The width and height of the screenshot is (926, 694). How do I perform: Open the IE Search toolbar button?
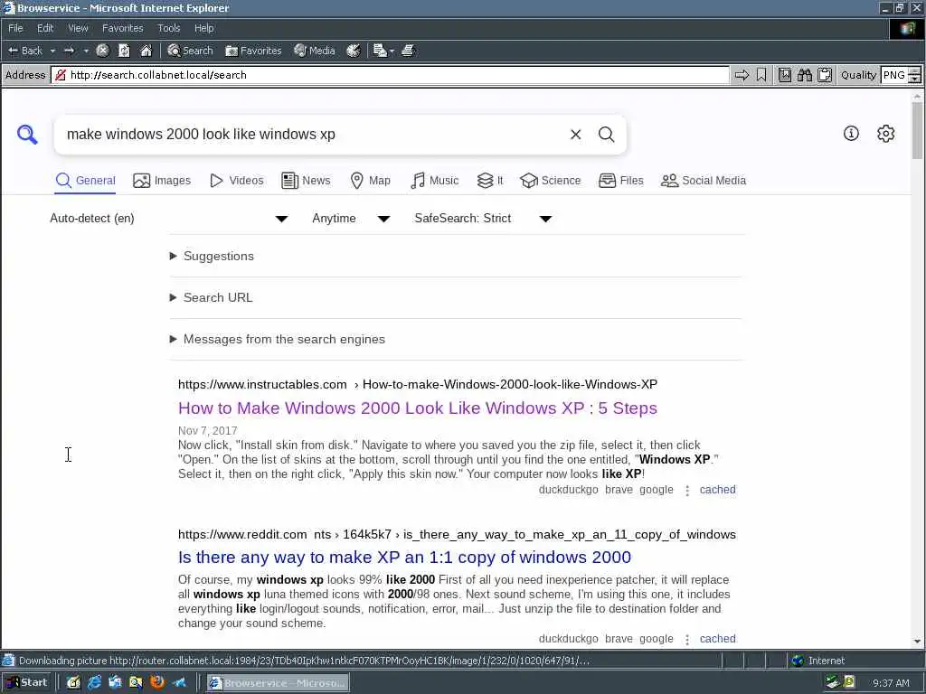(x=190, y=51)
